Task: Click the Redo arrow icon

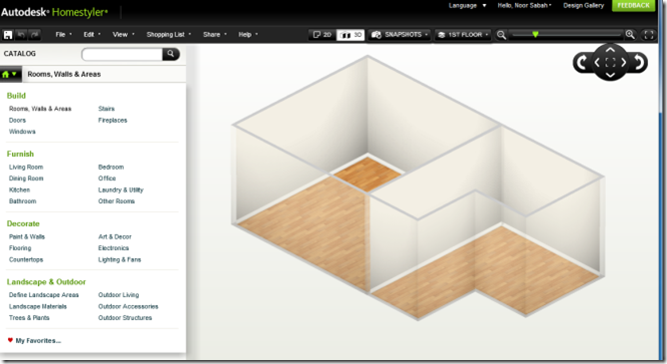Action: pyautogui.click(x=35, y=35)
